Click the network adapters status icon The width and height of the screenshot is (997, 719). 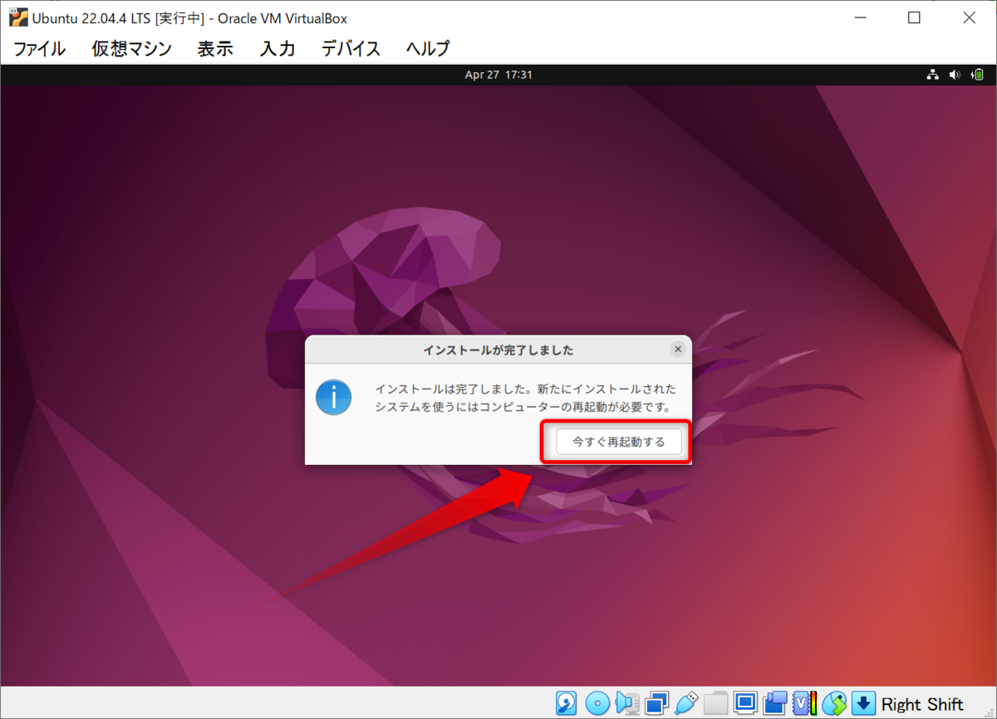(x=656, y=703)
